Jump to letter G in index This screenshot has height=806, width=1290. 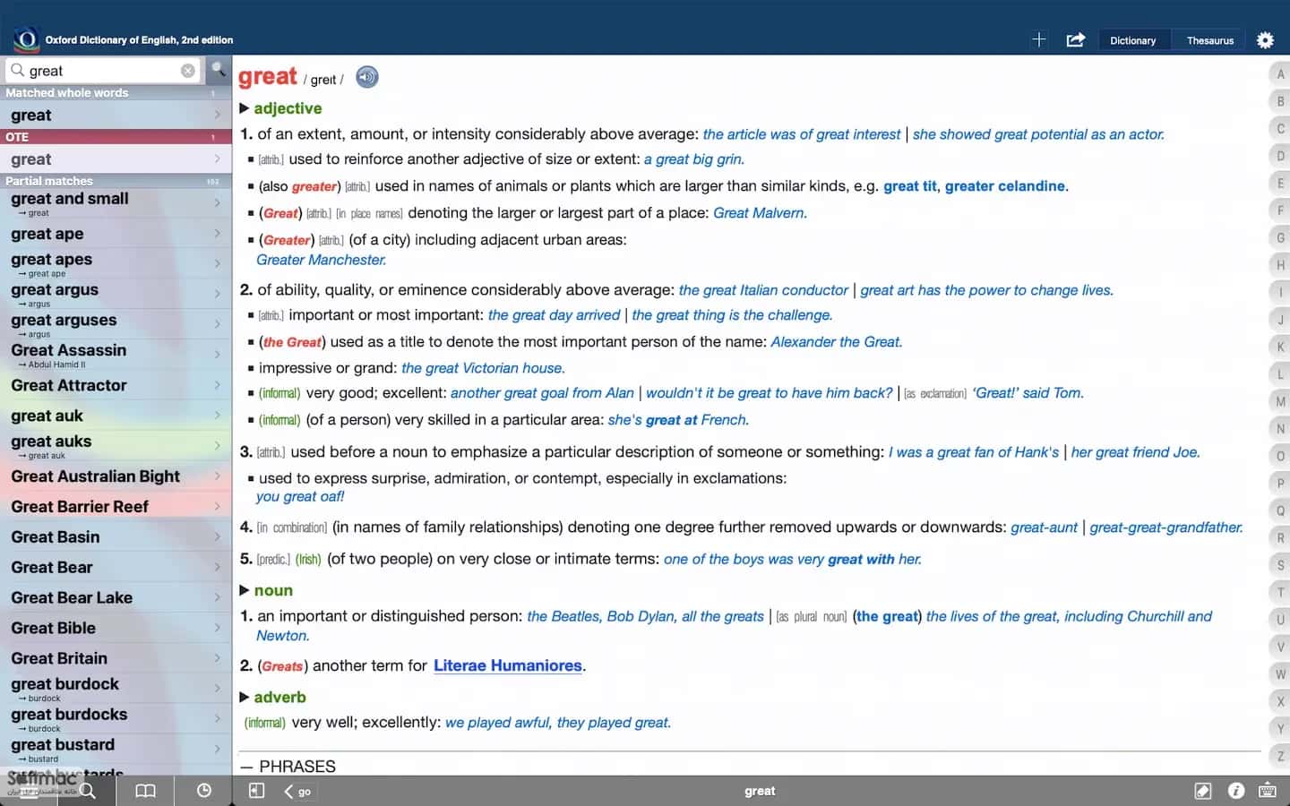pyautogui.click(x=1280, y=238)
